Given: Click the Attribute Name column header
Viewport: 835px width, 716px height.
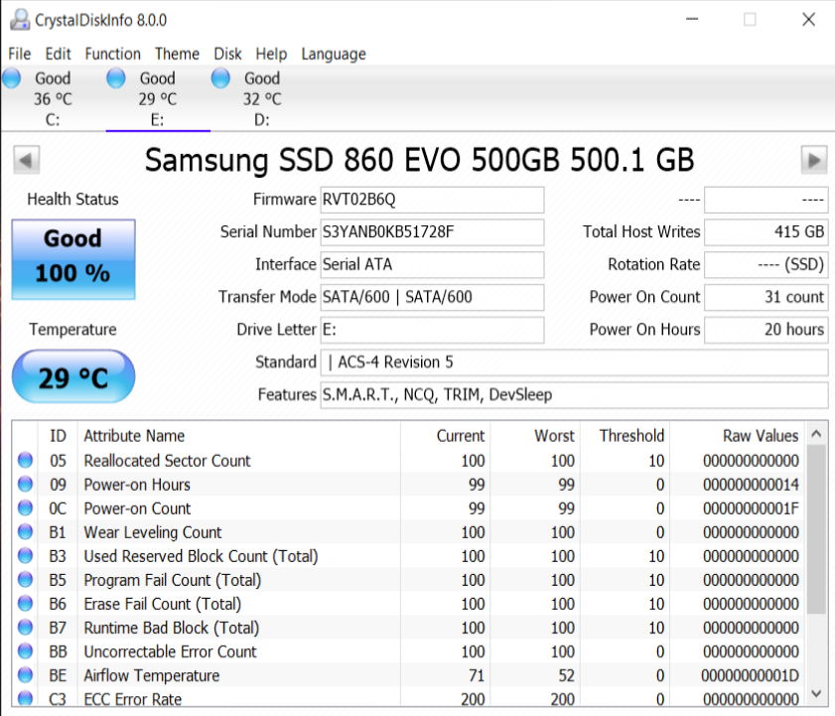Looking at the screenshot, I should coord(239,436).
